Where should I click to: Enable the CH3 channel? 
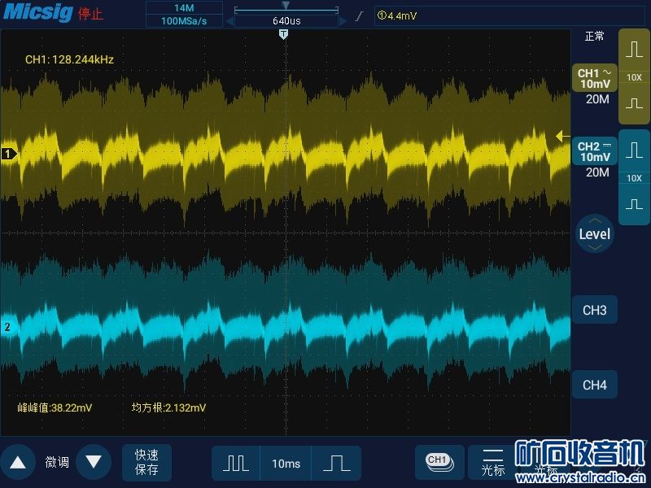tap(594, 310)
